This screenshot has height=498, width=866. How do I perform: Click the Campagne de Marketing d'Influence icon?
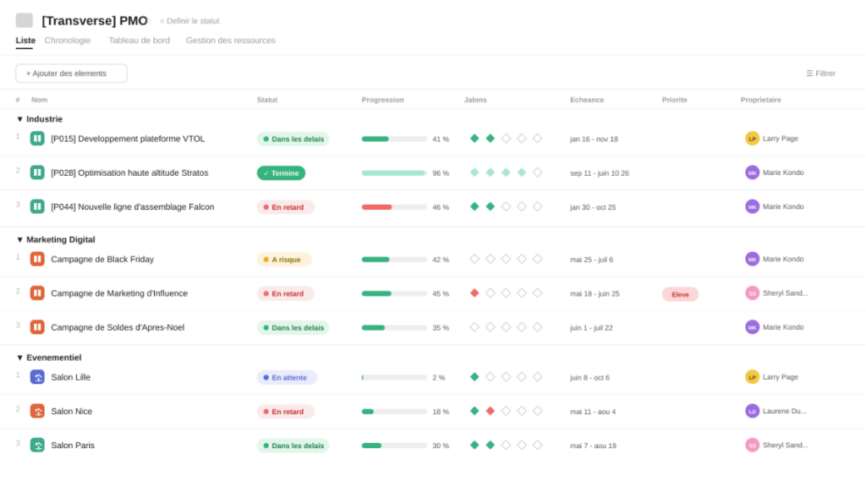coord(37,293)
